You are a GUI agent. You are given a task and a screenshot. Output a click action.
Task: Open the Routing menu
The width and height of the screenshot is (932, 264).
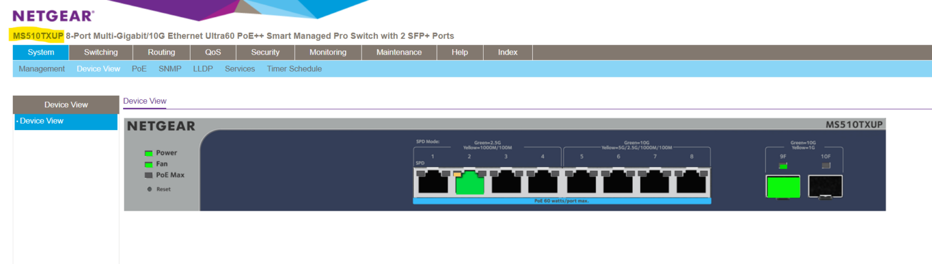[161, 52]
